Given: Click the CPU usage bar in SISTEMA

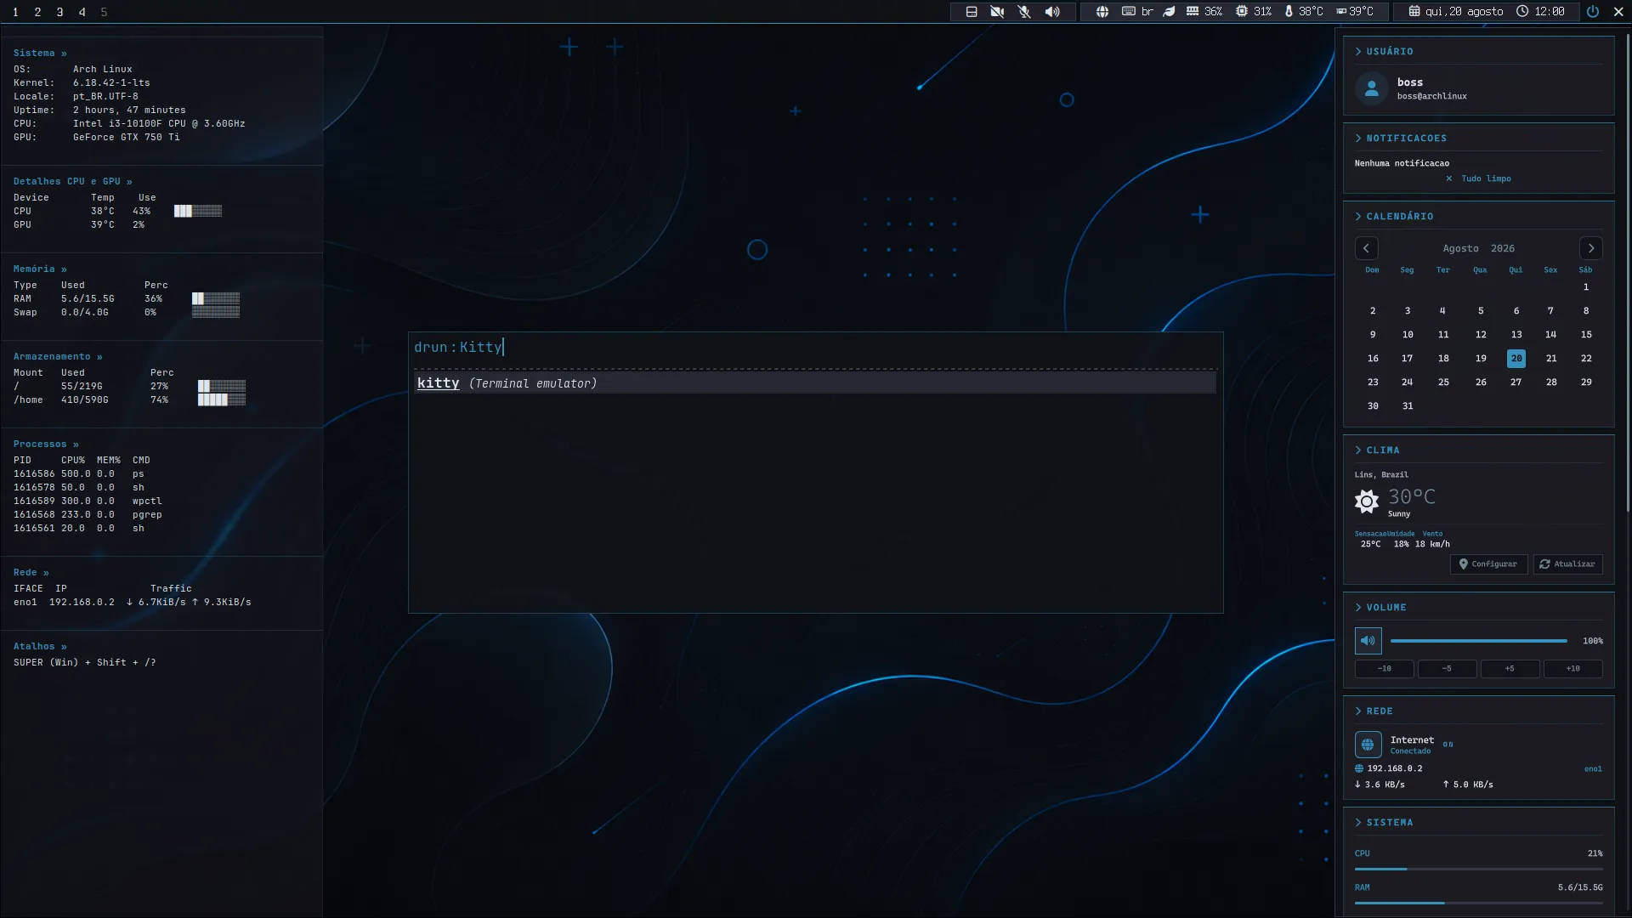Looking at the screenshot, I should point(1479,870).
